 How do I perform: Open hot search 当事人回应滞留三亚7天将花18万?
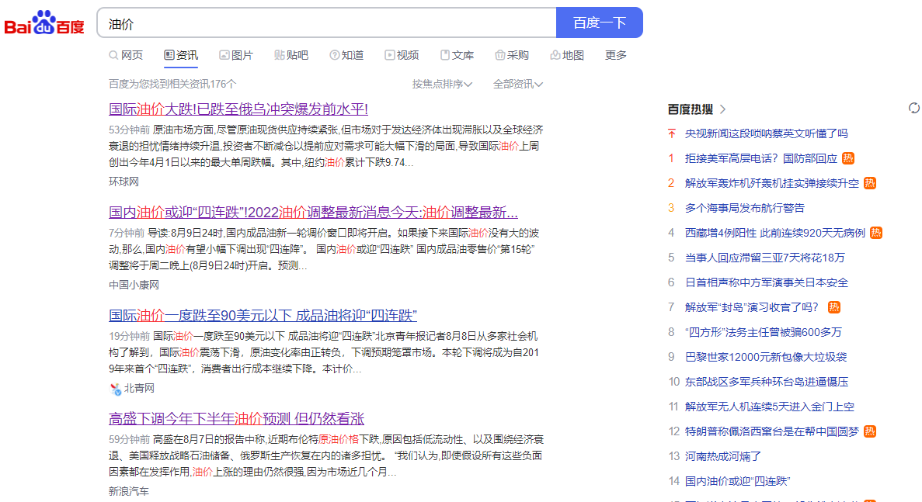[x=765, y=258]
